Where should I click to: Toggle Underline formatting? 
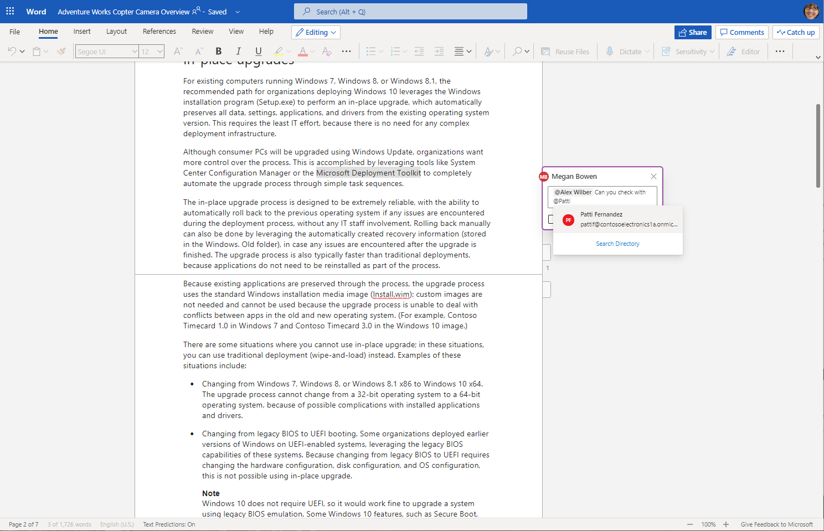(x=259, y=51)
